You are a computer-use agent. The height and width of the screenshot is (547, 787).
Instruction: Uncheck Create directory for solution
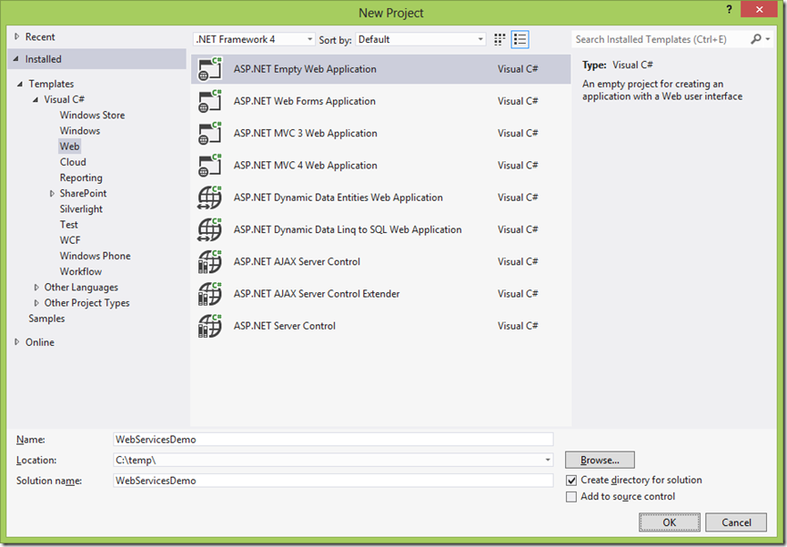point(571,481)
